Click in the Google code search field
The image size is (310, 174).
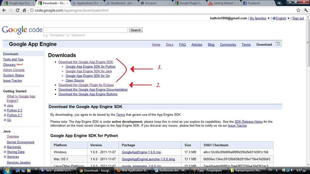(85, 30)
